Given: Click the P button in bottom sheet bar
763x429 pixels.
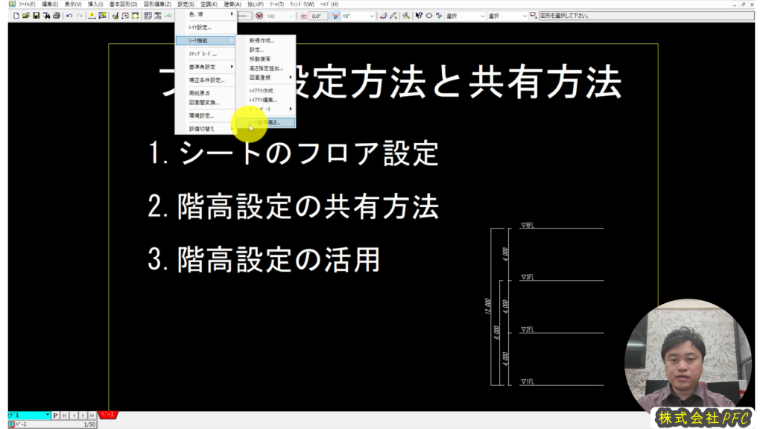Looking at the screenshot, I should tap(55, 414).
